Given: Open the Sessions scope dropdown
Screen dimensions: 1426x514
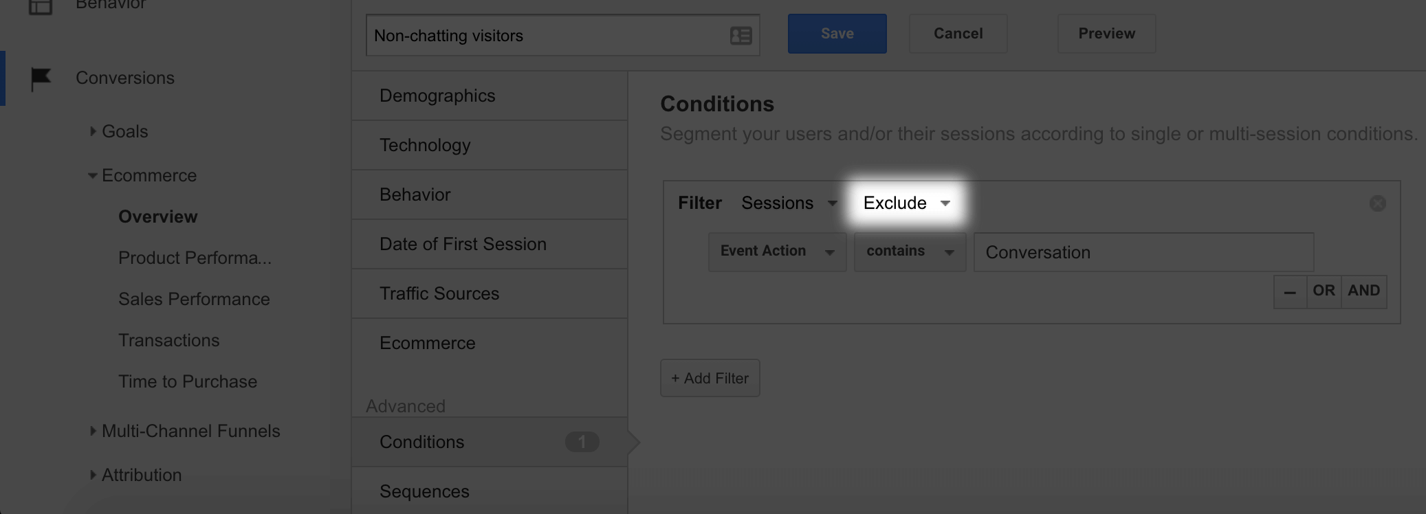Looking at the screenshot, I should point(789,203).
